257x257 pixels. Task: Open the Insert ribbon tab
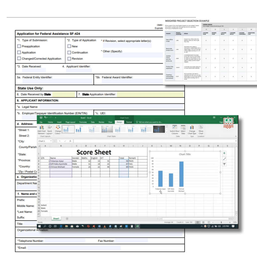click(59, 122)
